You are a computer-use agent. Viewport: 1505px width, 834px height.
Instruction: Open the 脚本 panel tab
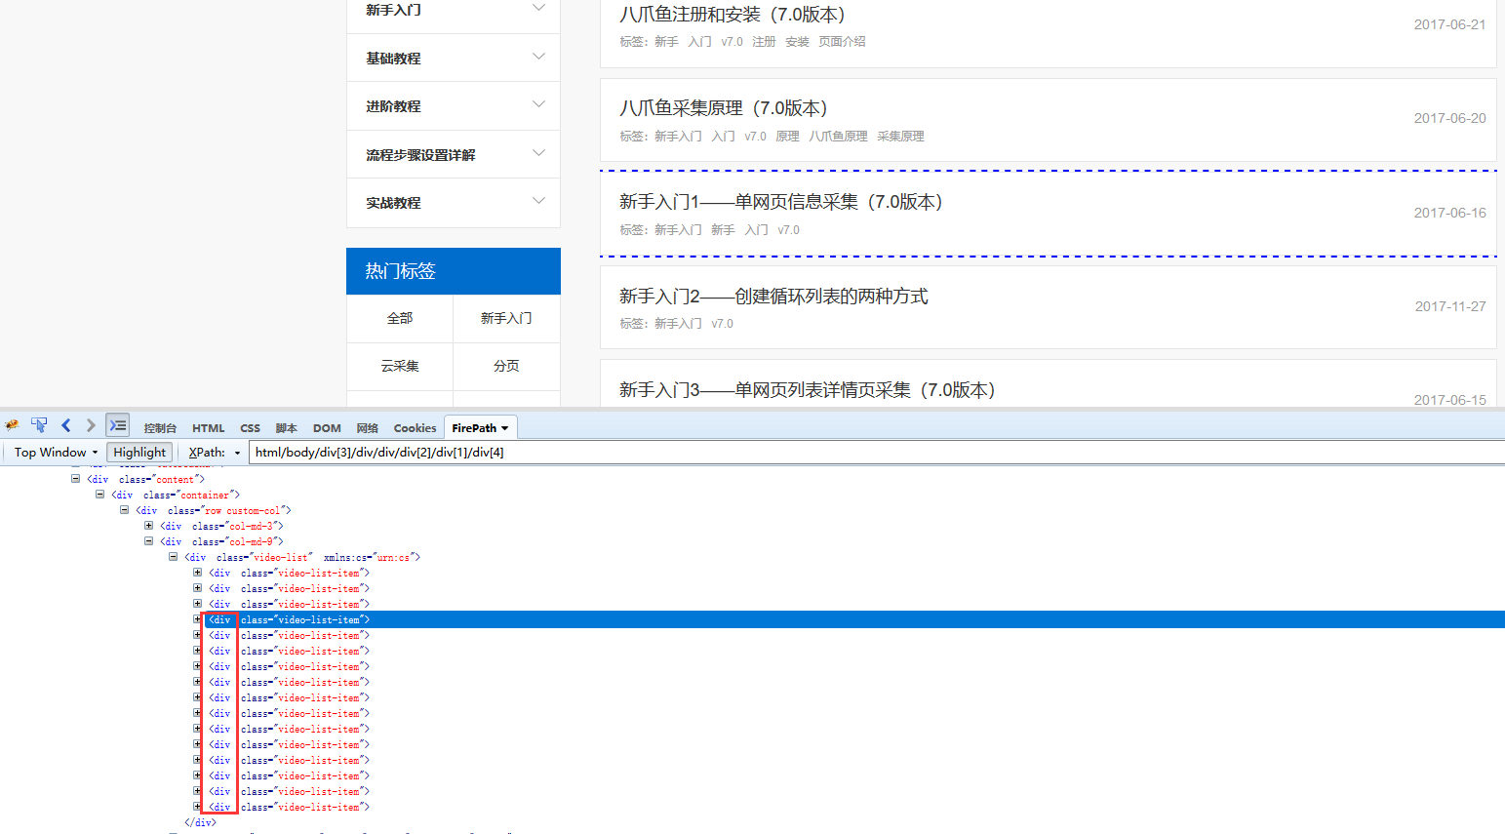(x=286, y=428)
